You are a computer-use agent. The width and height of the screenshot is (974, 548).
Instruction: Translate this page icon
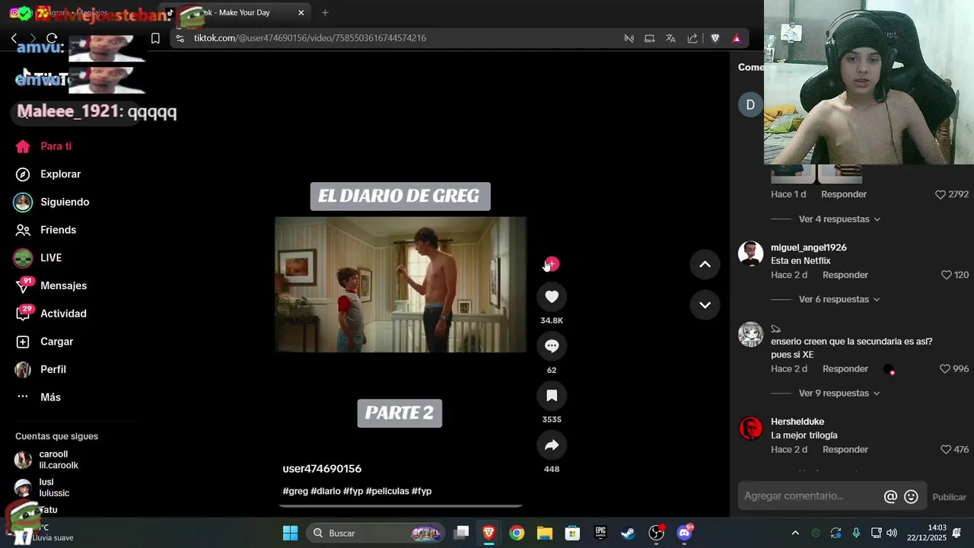[670, 38]
